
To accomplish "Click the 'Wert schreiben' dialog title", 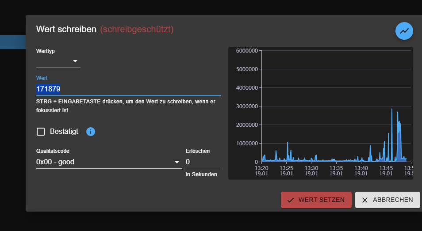I will 66,29.
